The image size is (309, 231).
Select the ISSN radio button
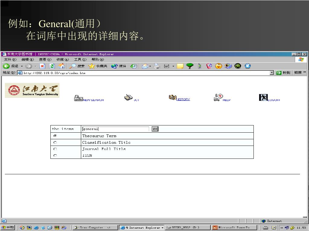tap(55, 156)
